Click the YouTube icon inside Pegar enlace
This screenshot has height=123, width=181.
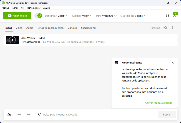10,16
